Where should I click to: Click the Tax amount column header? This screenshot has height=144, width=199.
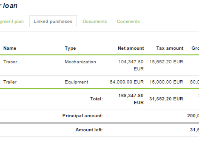tap(170, 48)
